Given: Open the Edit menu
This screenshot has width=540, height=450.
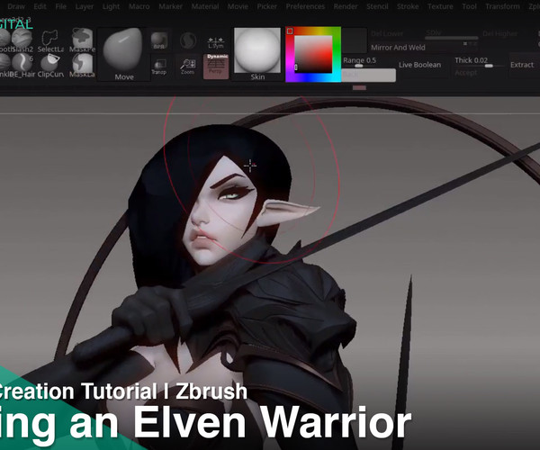Looking at the screenshot, I should click(x=40, y=6).
